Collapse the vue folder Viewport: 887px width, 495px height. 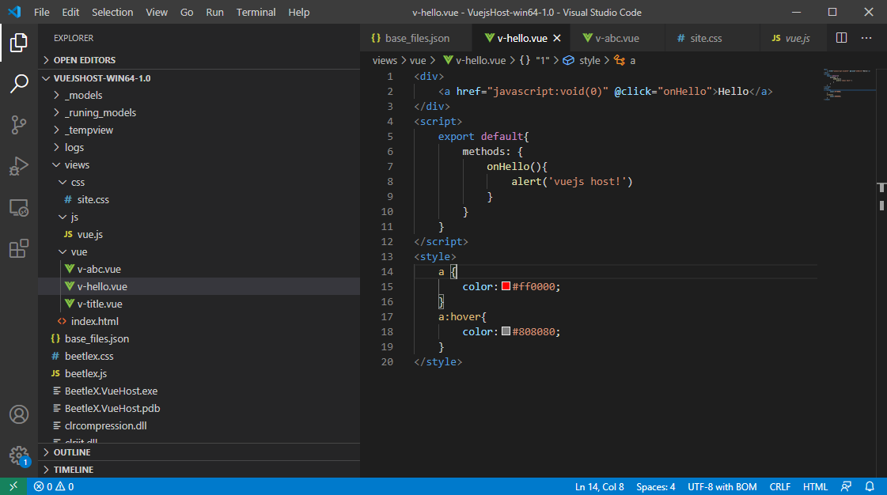coord(199,252)
